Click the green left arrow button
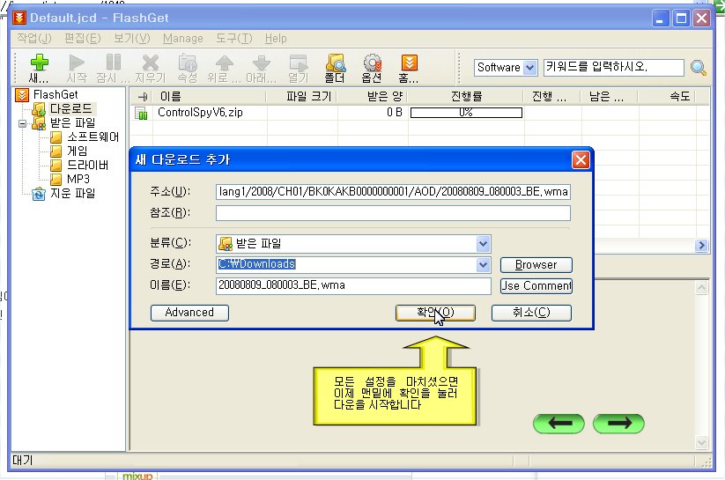The height and width of the screenshot is (480, 725). point(559,424)
